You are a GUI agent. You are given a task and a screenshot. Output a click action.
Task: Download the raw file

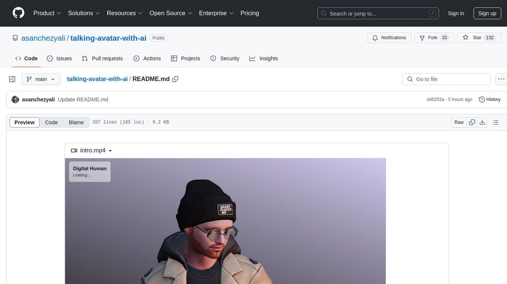point(482,122)
